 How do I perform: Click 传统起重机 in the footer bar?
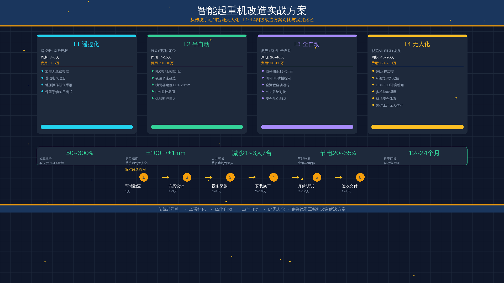click(169, 209)
